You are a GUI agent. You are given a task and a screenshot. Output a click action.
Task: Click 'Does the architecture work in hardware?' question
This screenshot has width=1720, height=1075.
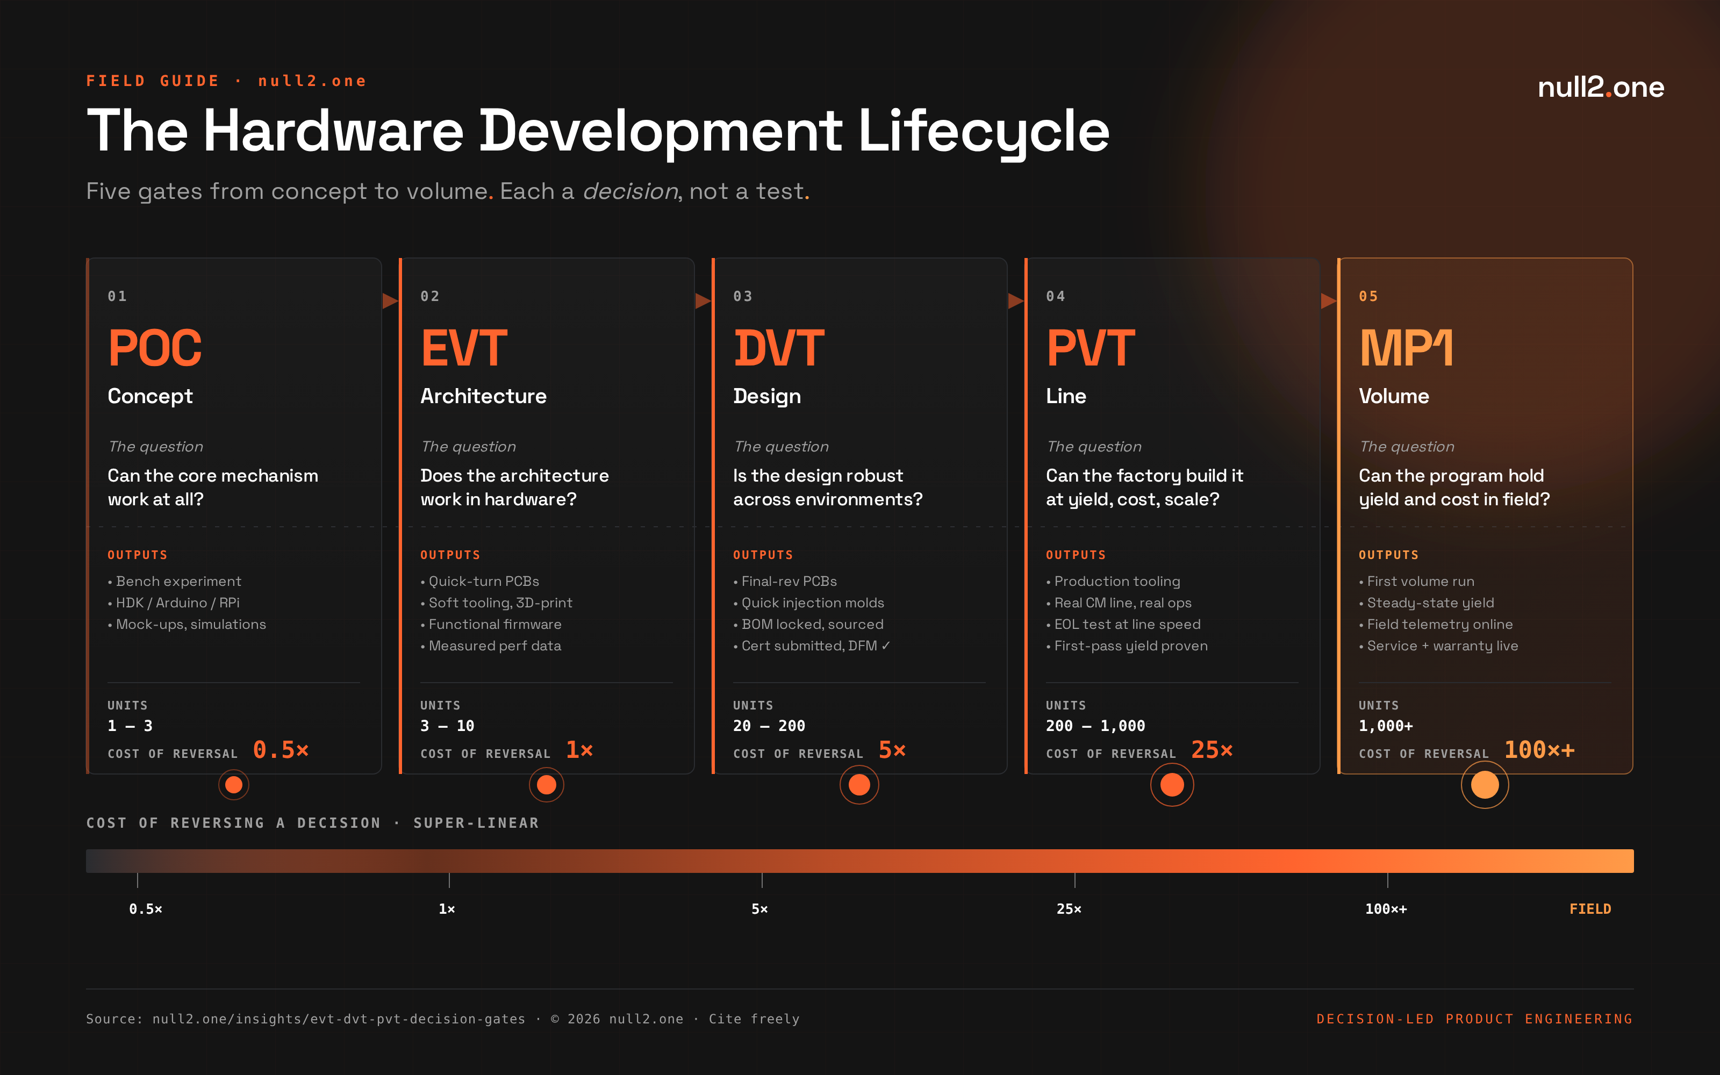[514, 488]
